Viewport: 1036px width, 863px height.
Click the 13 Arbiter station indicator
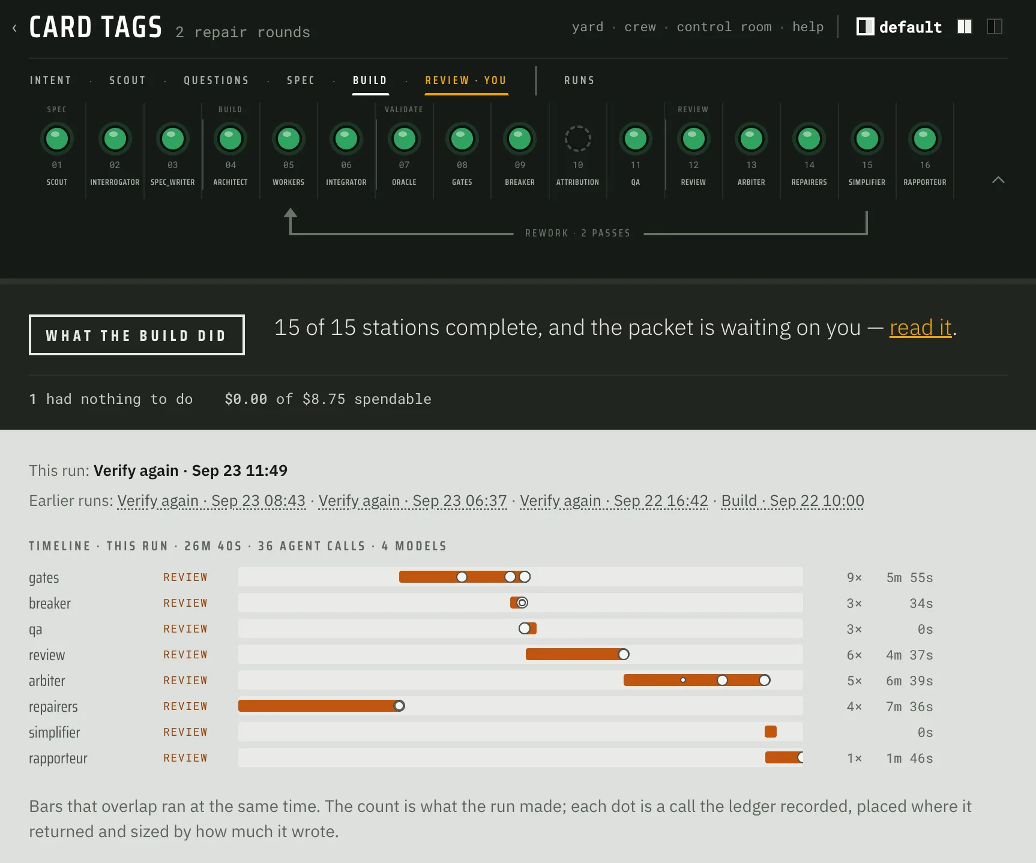click(x=751, y=139)
